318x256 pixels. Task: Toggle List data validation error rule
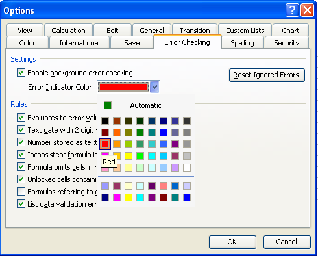pos(21,204)
